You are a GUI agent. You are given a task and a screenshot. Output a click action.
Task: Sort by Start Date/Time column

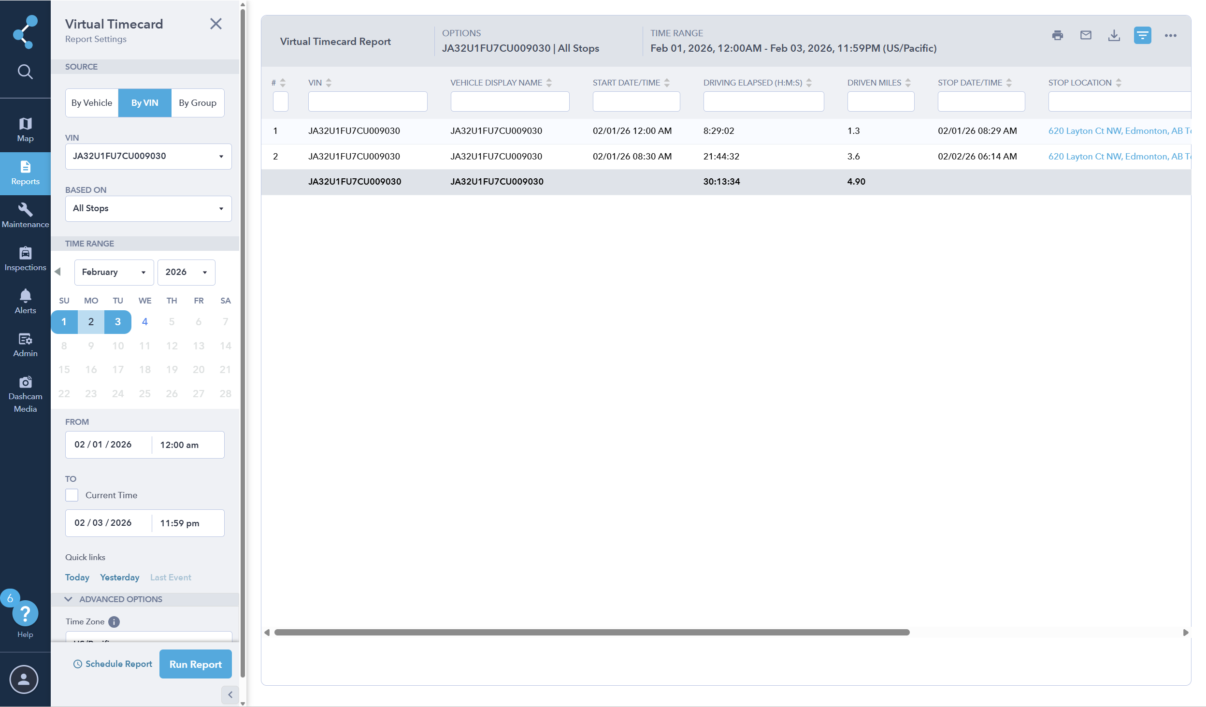667,83
